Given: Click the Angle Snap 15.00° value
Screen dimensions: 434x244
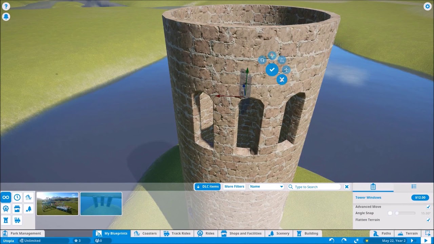Looking at the screenshot, I should pyautogui.click(x=426, y=213).
